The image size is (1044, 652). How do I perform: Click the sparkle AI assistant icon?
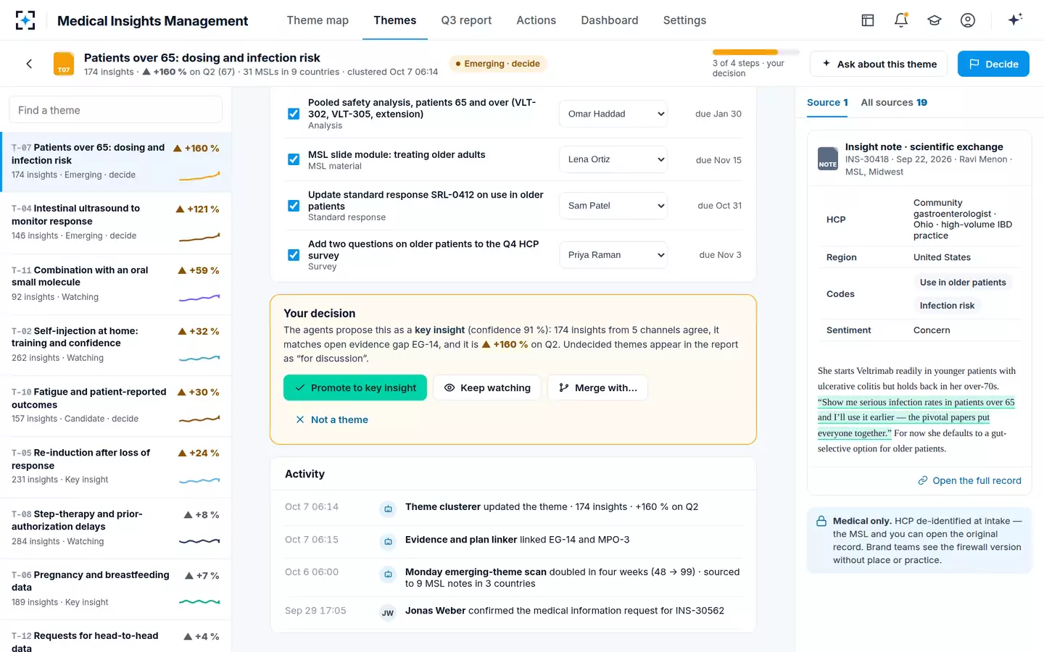click(x=1015, y=20)
